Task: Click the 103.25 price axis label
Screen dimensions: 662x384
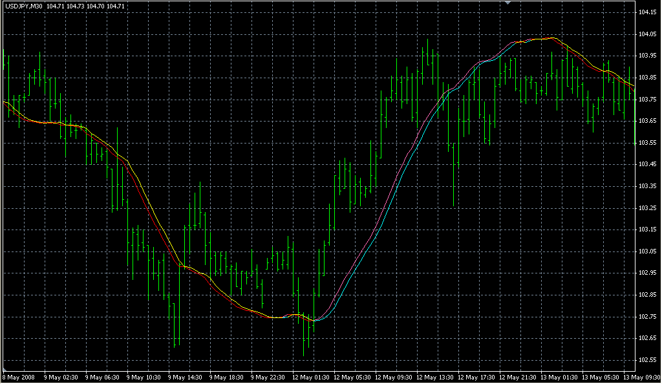Action: 648,208
